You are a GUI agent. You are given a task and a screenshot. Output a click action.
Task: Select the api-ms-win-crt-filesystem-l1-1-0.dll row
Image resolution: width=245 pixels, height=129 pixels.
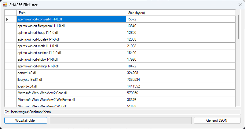(71, 26)
